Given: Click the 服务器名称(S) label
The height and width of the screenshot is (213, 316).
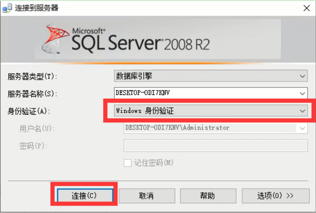Looking at the screenshot, I should tap(32, 94).
